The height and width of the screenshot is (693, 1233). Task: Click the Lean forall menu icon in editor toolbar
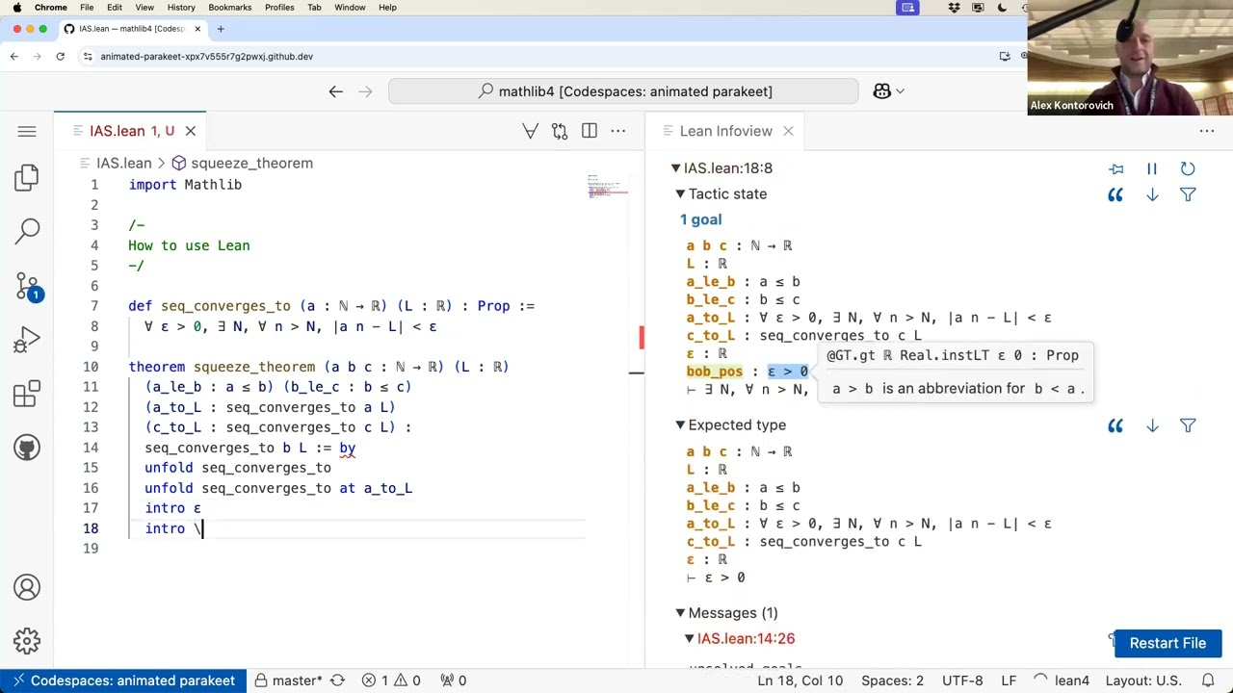530,131
